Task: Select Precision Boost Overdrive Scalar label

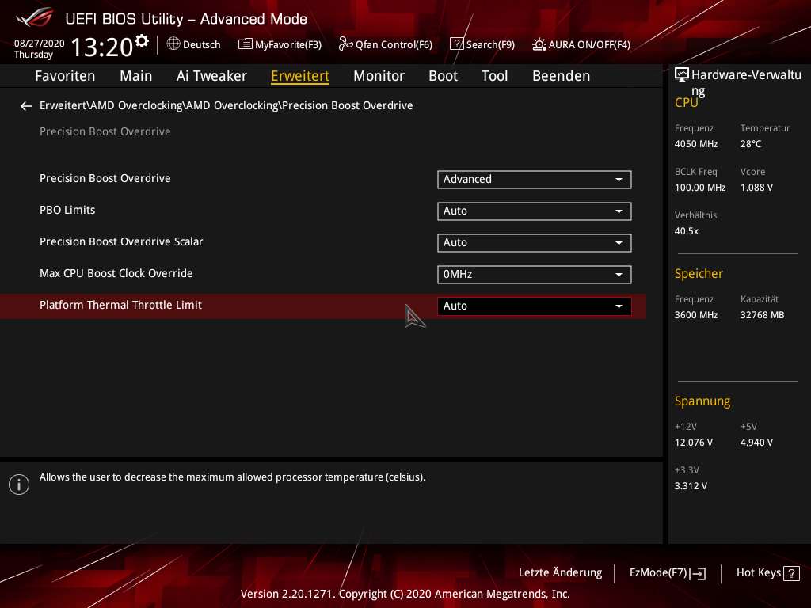Action: [121, 241]
